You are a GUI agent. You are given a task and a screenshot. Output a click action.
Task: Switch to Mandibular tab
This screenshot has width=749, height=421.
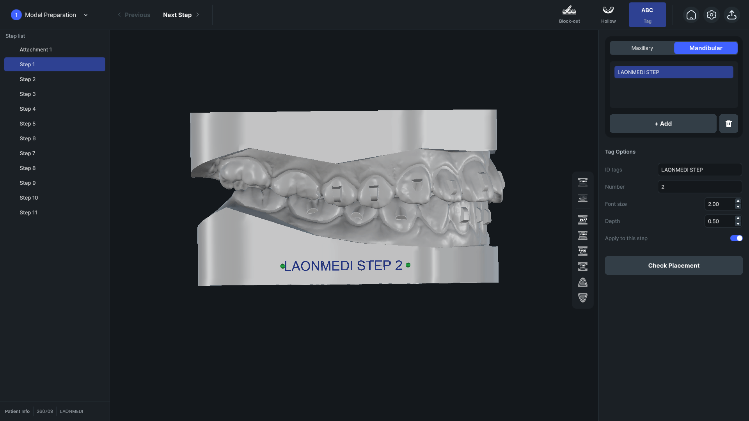coord(705,48)
